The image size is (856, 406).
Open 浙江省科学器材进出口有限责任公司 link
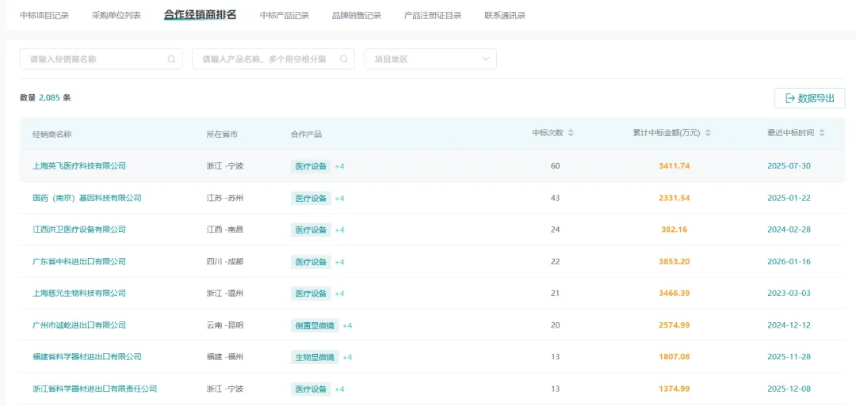95,389
